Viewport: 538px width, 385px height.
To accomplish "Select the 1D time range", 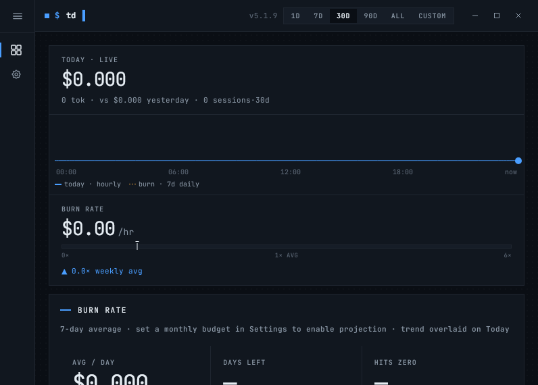I will 295,16.
